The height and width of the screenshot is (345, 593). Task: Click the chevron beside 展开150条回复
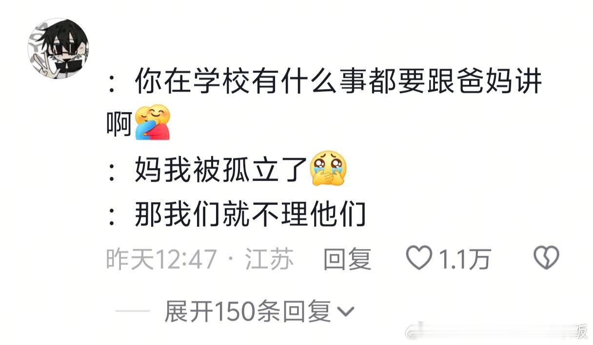[346, 312]
